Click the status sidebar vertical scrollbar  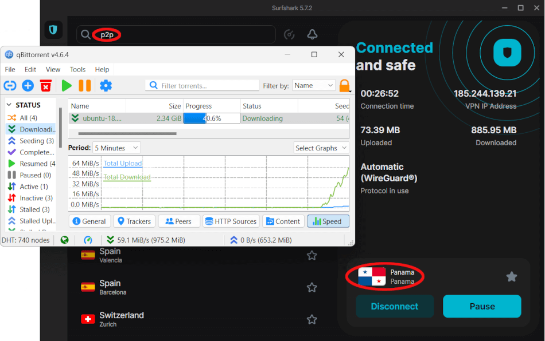coord(60,128)
